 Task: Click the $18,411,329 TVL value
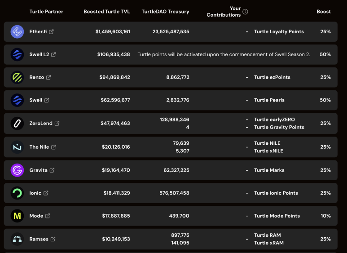(117, 193)
